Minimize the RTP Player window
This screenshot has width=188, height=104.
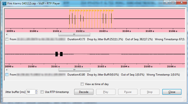[167, 2]
